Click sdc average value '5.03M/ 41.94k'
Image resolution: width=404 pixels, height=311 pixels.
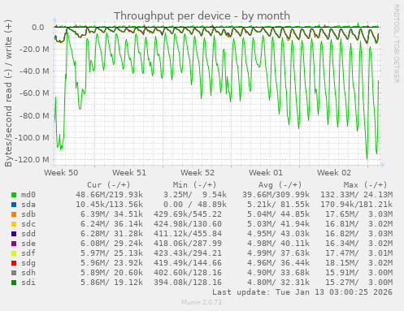(278, 224)
